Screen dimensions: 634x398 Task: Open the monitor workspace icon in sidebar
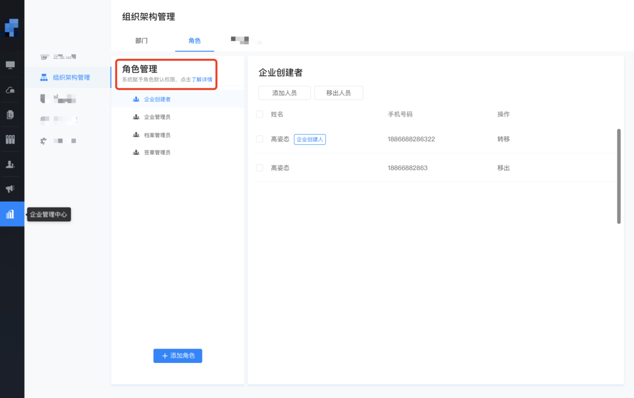[x=10, y=65]
